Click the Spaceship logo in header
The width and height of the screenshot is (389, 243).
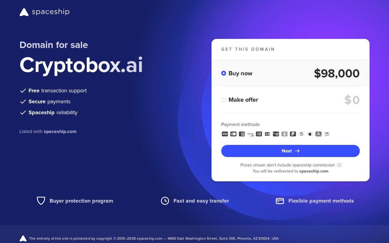(44, 12)
